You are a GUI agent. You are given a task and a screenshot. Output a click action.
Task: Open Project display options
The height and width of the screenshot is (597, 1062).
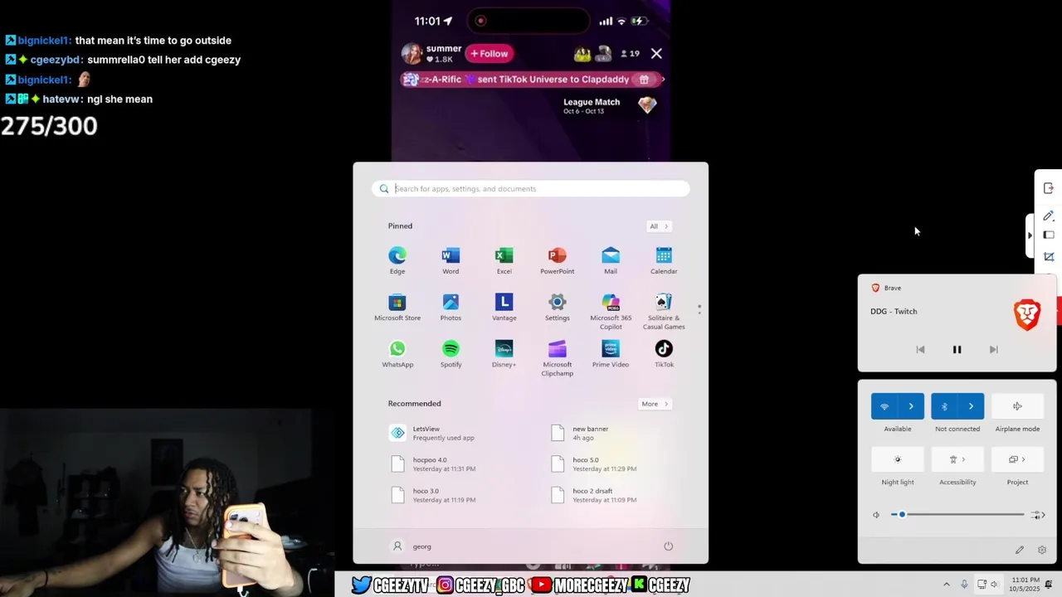pyautogui.click(x=1017, y=459)
